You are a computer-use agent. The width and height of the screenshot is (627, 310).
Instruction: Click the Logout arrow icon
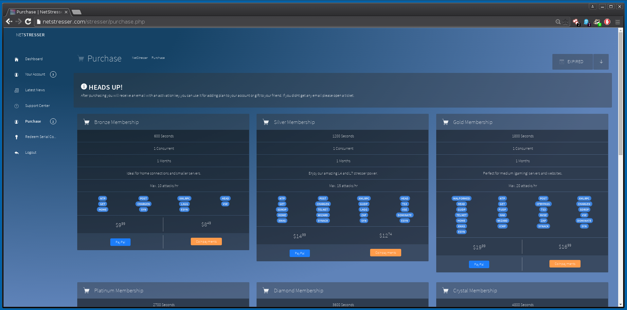click(16, 153)
